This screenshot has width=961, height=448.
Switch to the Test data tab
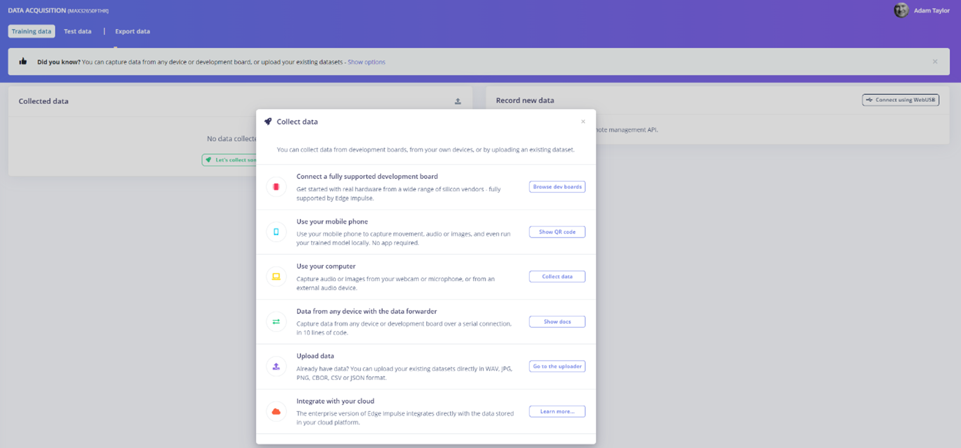78,31
